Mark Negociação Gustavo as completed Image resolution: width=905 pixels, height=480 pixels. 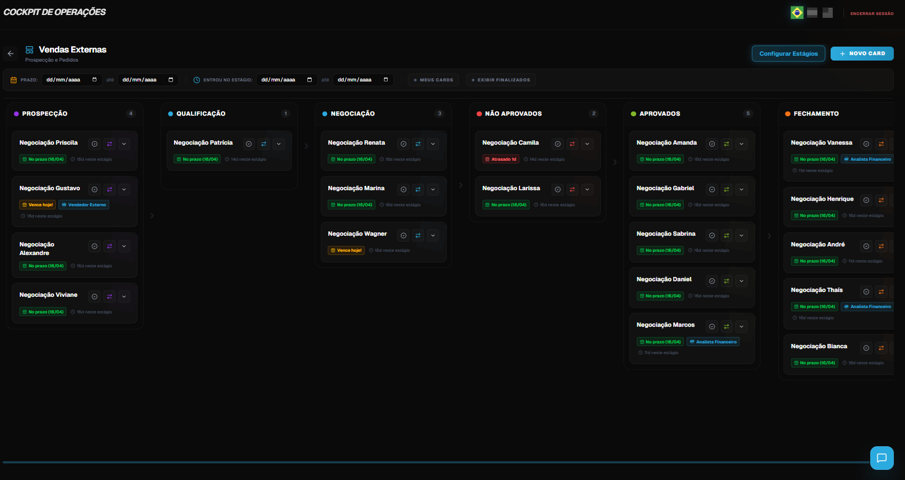[x=94, y=190]
